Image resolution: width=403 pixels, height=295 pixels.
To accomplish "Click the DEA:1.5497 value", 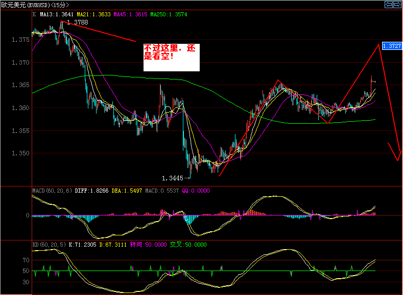I will click(x=127, y=191).
